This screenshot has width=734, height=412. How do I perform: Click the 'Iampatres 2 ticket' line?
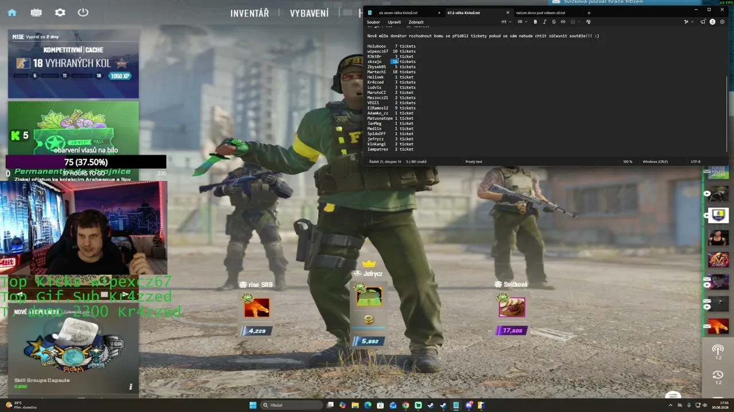coord(391,149)
